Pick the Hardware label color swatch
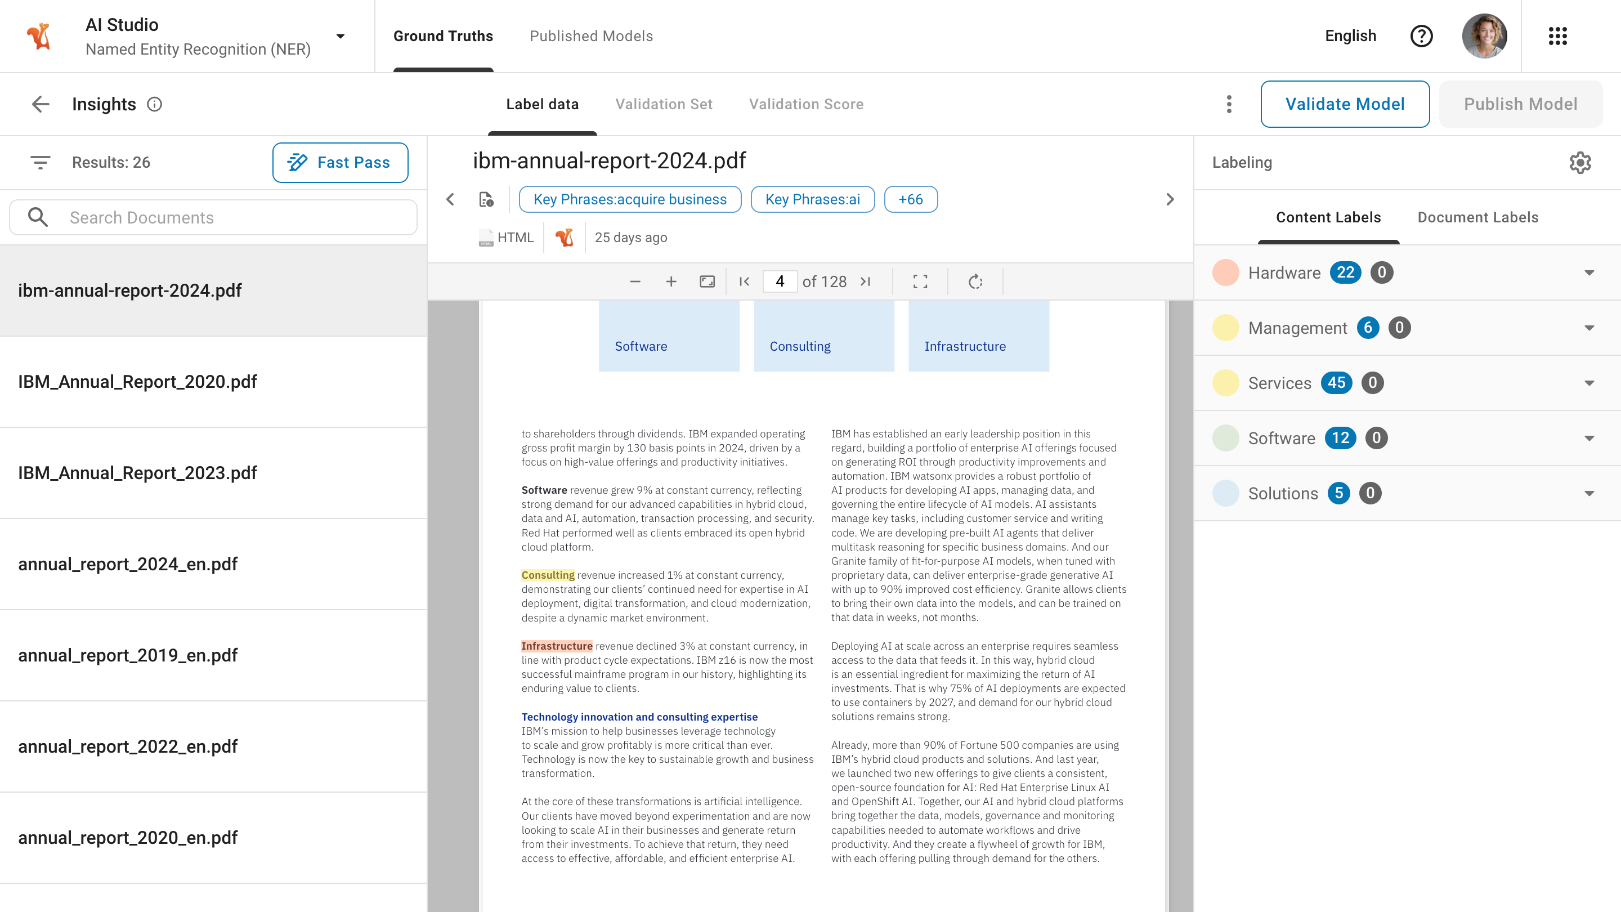 coord(1225,272)
